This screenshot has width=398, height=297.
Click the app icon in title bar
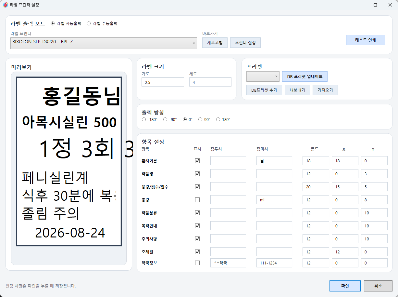(x=5, y=5)
